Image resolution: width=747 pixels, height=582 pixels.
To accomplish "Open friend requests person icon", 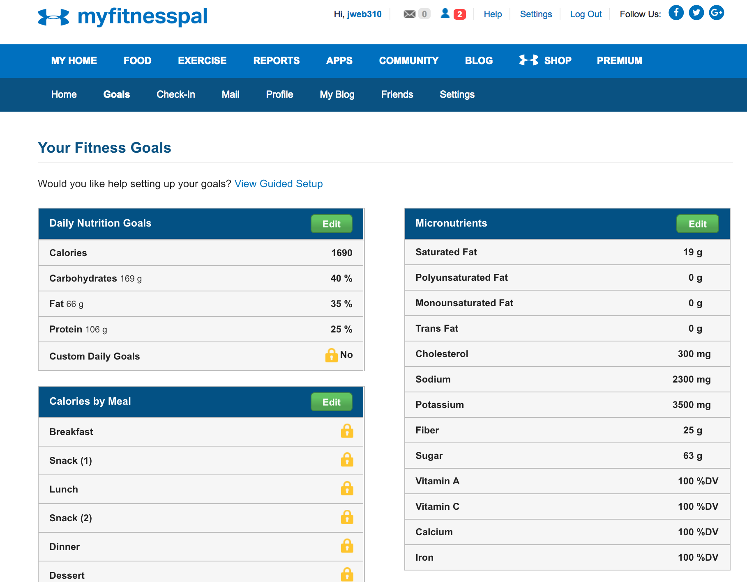I will [x=445, y=14].
